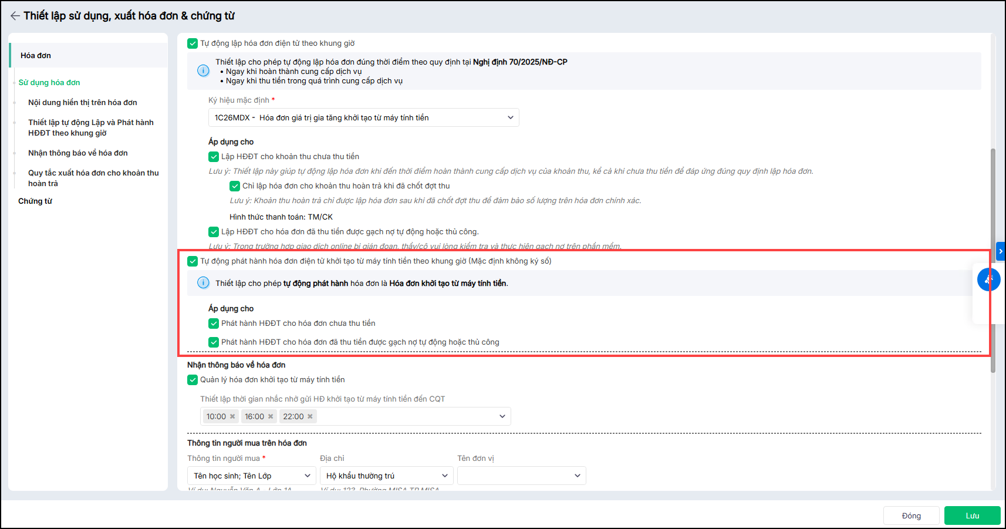Remove the 10:00 reminder time tag
Image resolution: width=1006 pixels, height=529 pixels.
click(x=232, y=416)
